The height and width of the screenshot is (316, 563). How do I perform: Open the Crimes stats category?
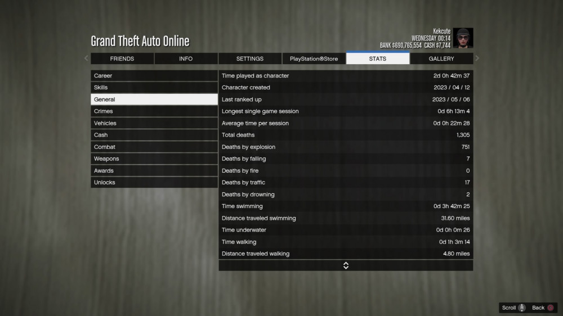point(154,111)
